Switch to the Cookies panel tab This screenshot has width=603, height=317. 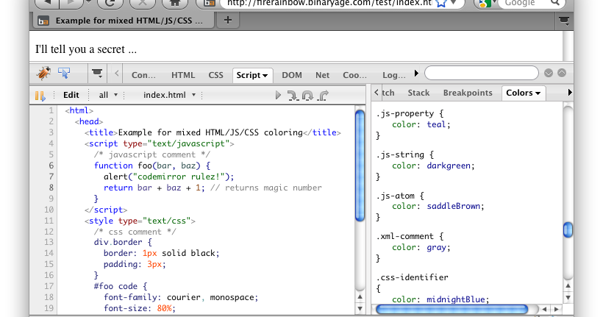coord(354,76)
